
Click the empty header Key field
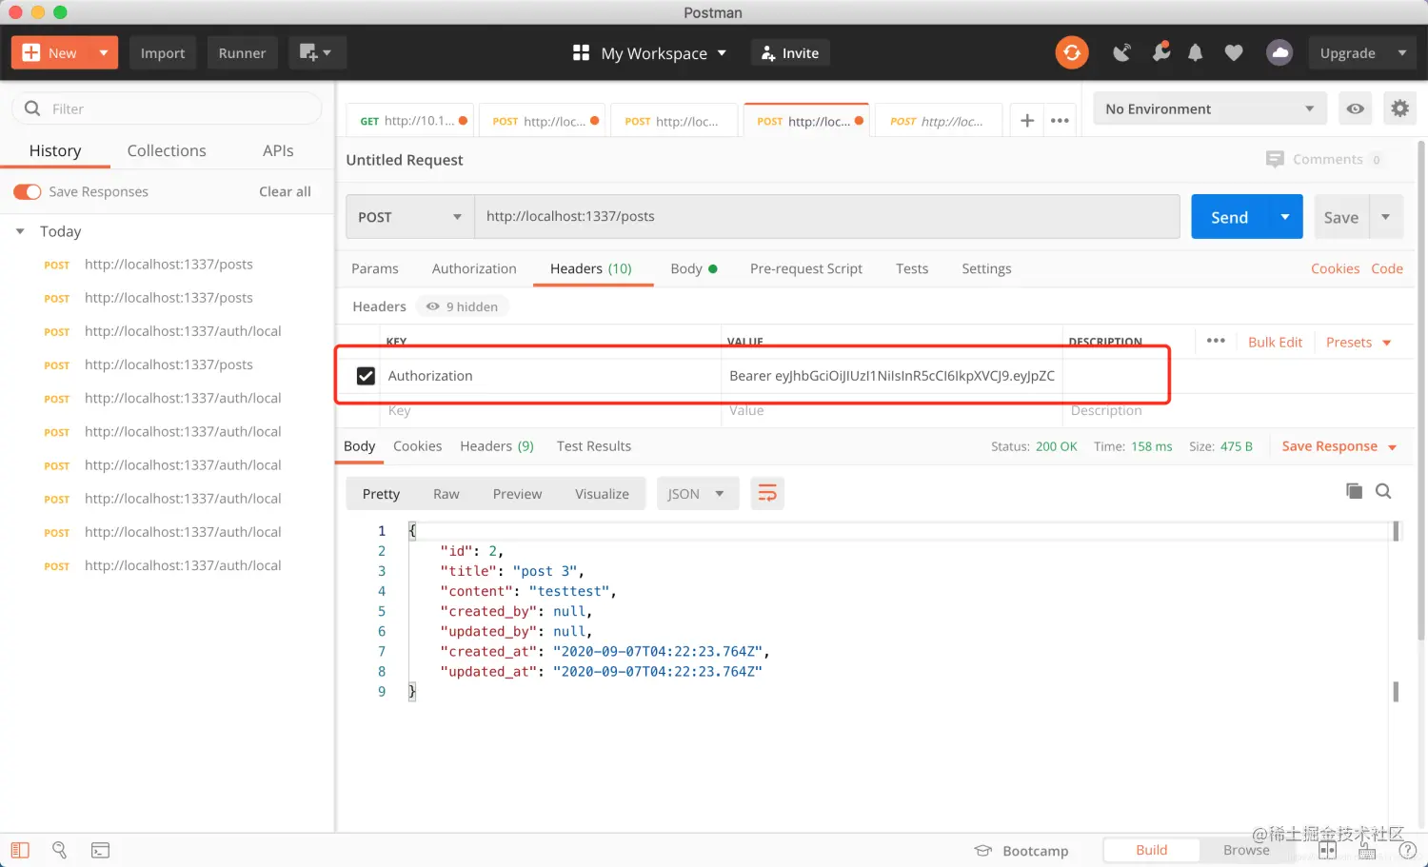[x=552, y=411]
